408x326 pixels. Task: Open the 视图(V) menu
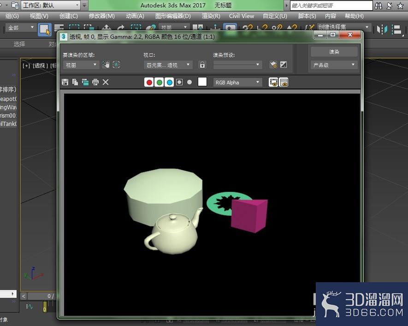(39, 16)
